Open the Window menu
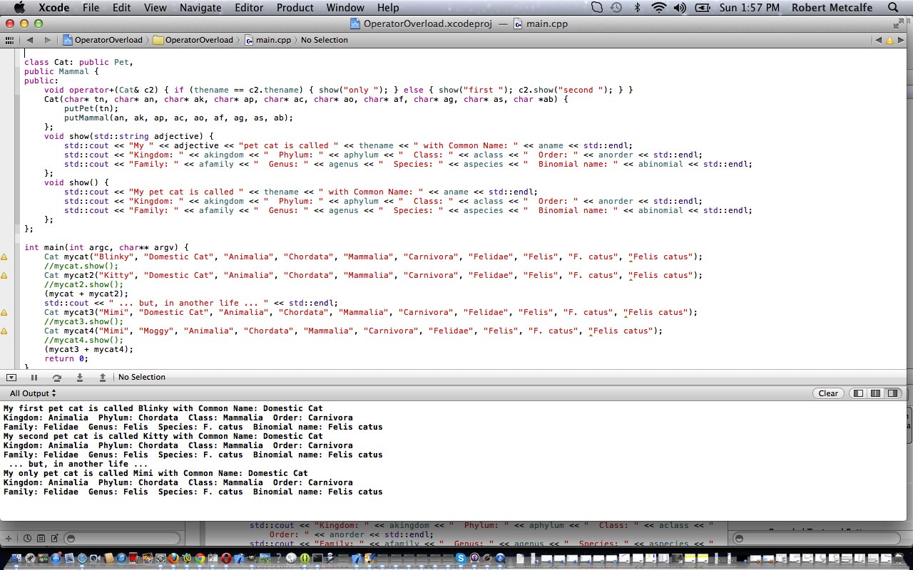 [x=345, y=8]
